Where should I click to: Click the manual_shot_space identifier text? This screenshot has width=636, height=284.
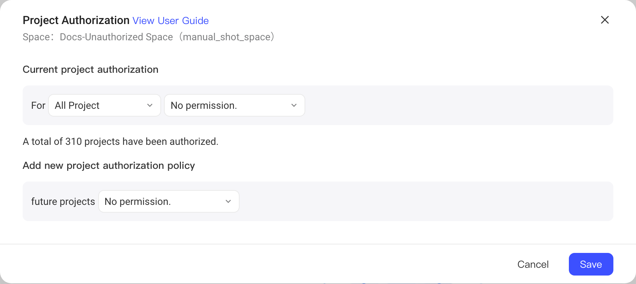click(x=226, y=37)
